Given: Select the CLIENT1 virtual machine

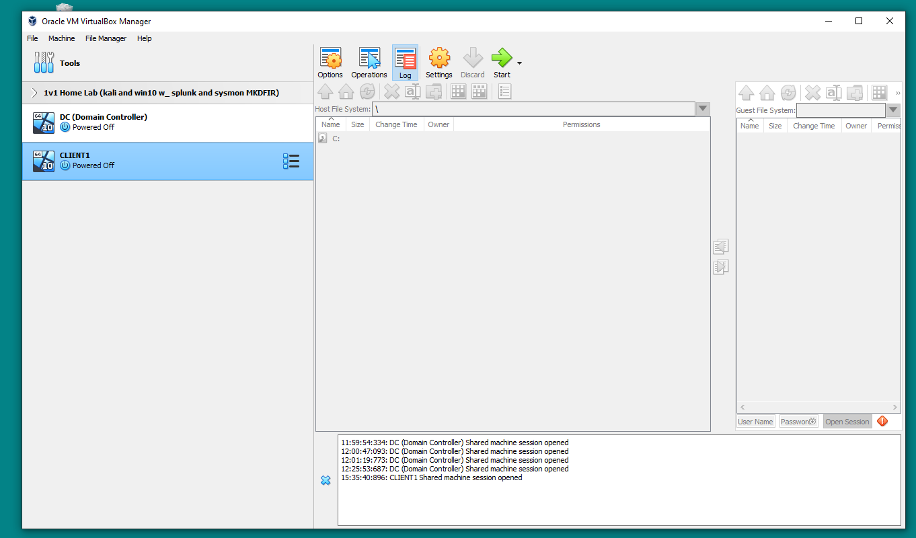Looking at the screenshot, I should (168, 161).
